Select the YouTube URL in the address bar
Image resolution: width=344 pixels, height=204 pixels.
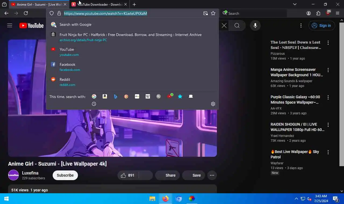point(105,13)
